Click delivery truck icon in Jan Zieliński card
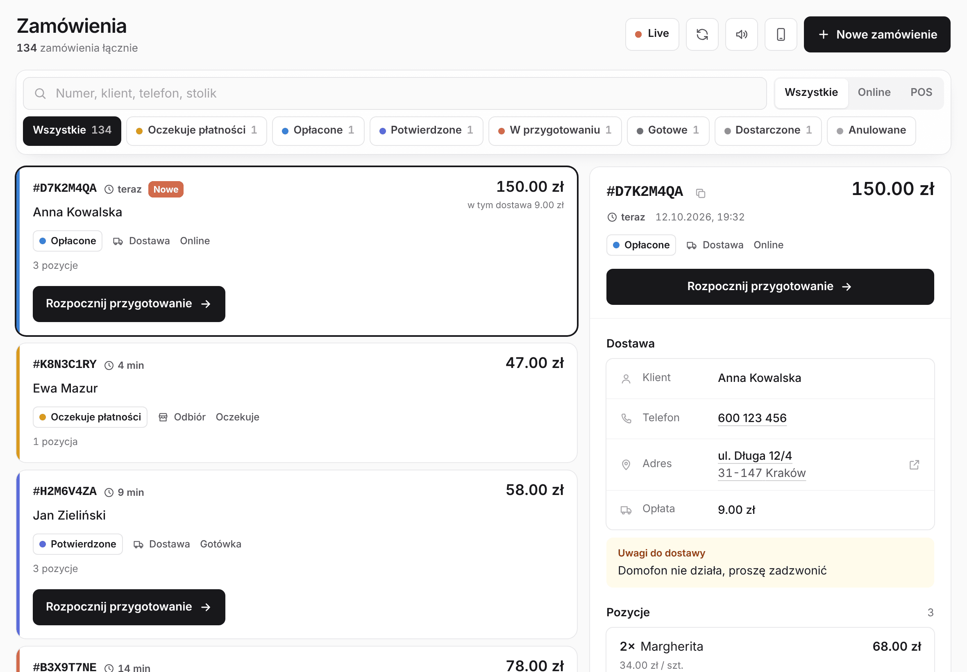 coord(138,545)
